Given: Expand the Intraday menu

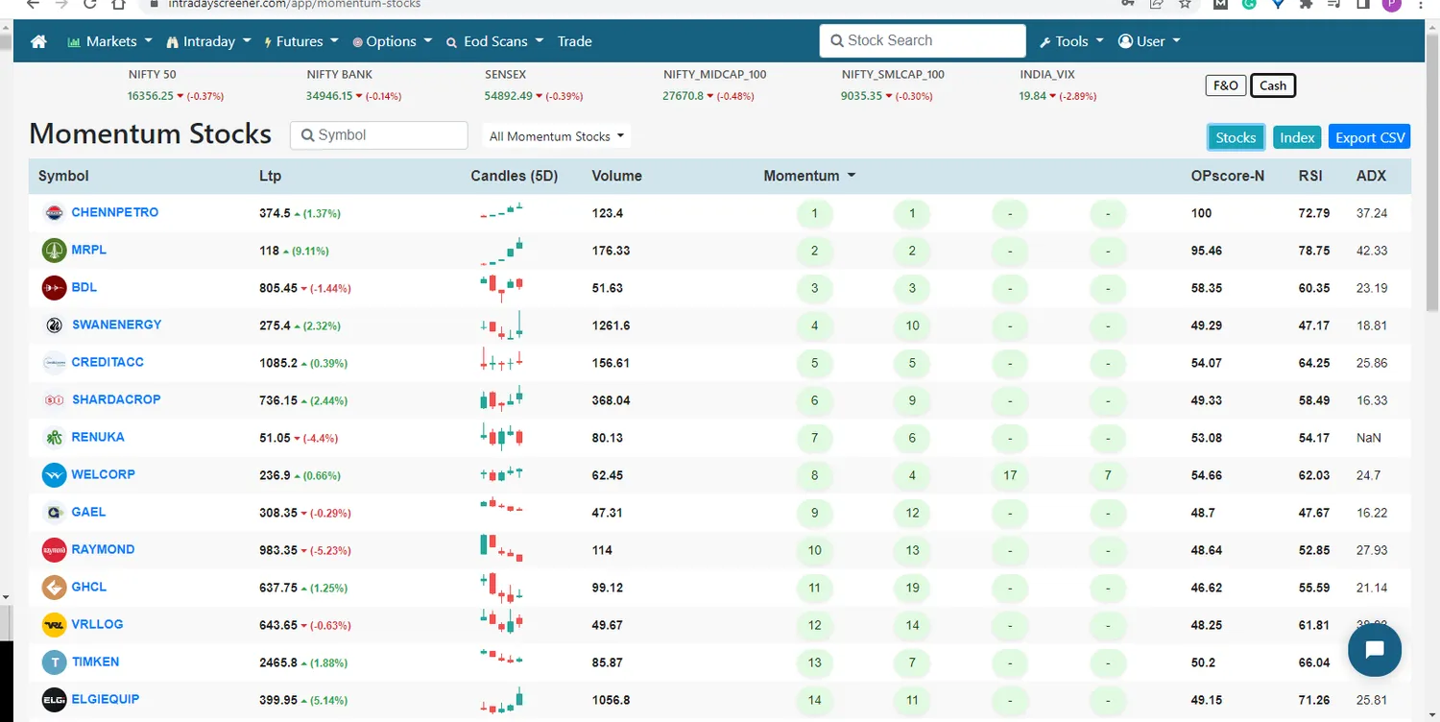Looking at the screenshot, I should (x=208, y=41).
